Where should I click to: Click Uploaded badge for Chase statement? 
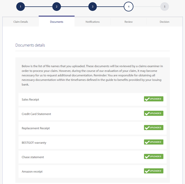point(154,156)
